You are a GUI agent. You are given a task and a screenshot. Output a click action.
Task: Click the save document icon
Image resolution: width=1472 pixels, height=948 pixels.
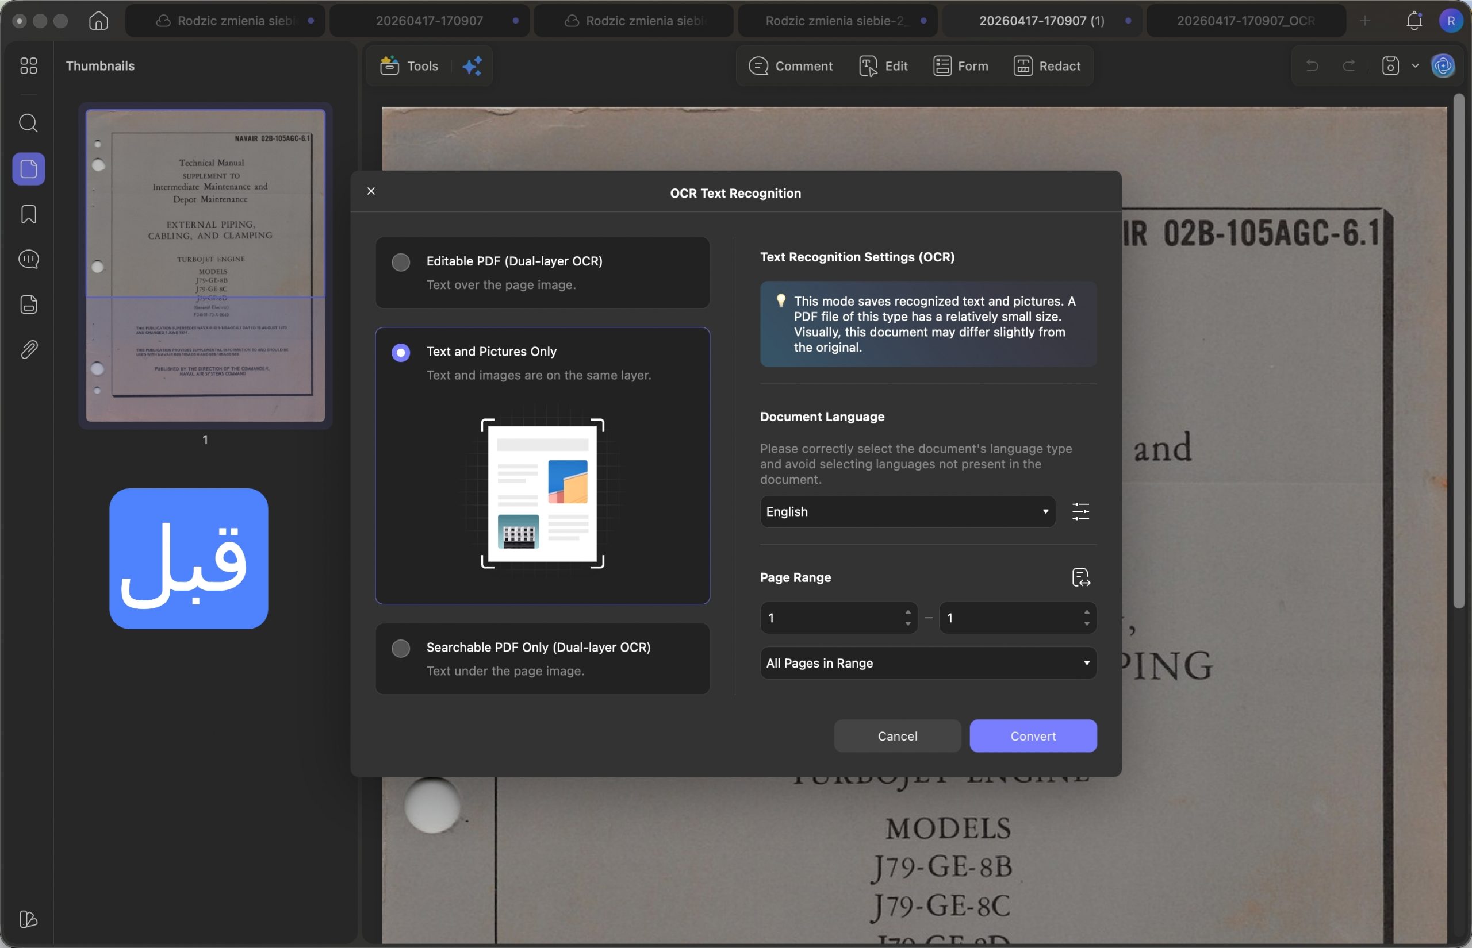[x=1390, y=66]
